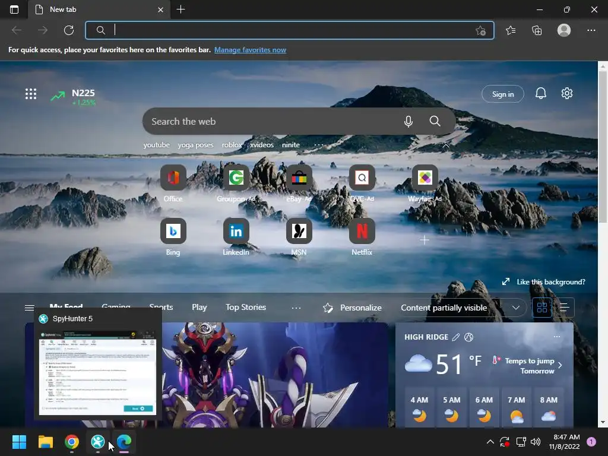Select the youtube search suggestion
The width and height of the screenshot is (608, 456).
156,145
